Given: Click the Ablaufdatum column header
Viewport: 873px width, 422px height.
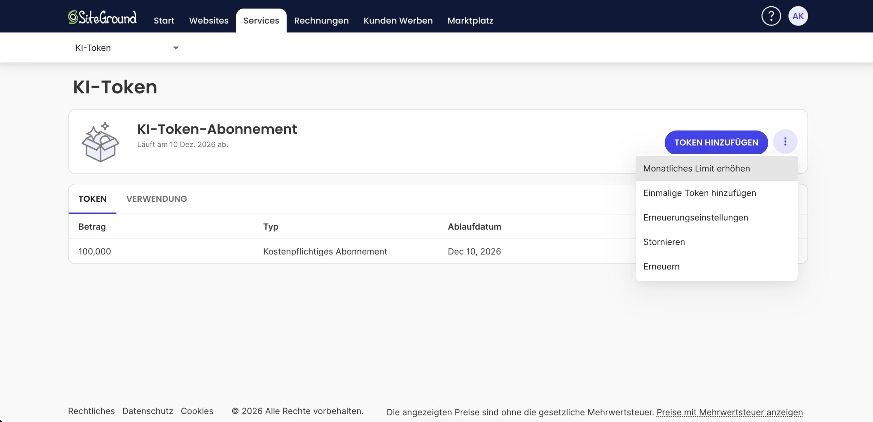Looking at the screenshot, I should tap(474, 227).
